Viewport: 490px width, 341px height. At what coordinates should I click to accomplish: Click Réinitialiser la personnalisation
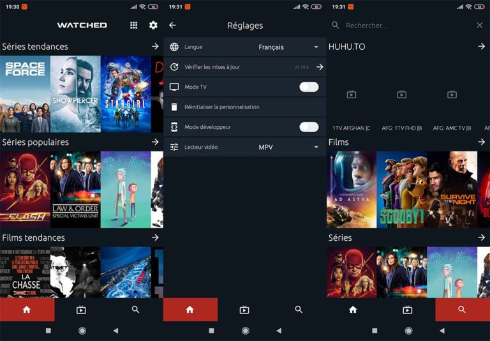[x=245, y=107]
